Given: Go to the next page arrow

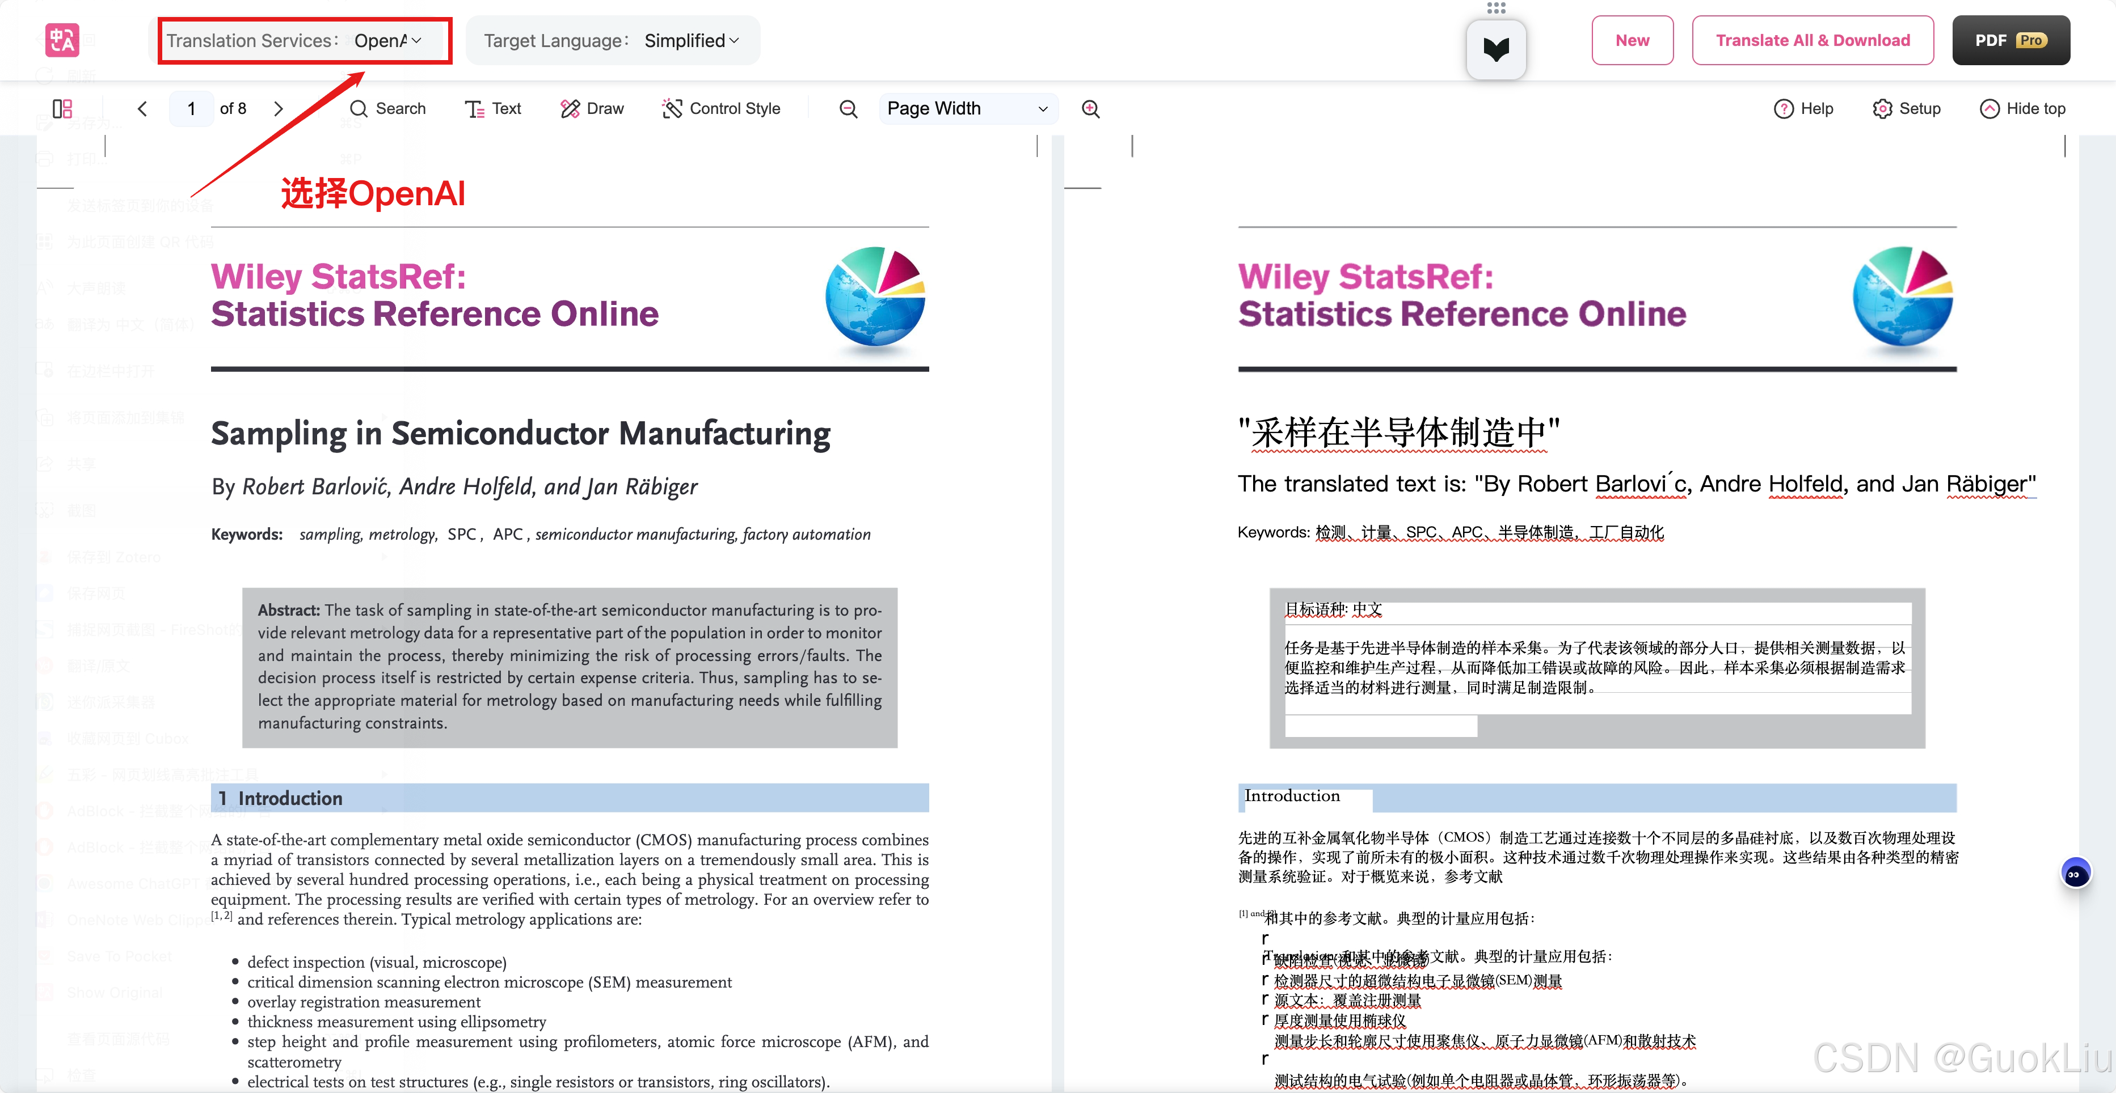Looking at the screenshot, I should [279, 108].
